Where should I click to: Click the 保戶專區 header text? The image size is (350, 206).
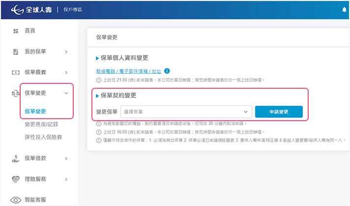[x=73, y=10]
